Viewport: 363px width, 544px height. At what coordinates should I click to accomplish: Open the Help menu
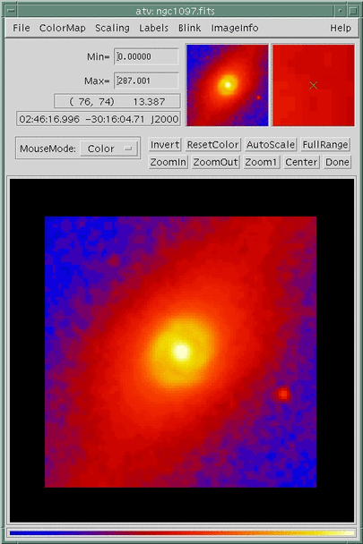[341, 28]
